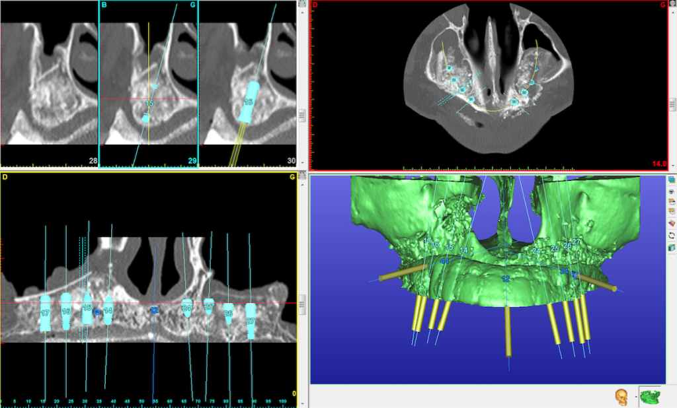Click the upper 3D view icon
Viewport: 677px width, 408px height.
click(x=672, y=201)
